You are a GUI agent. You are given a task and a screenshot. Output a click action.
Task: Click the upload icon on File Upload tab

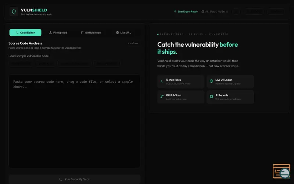click(50, 33)
